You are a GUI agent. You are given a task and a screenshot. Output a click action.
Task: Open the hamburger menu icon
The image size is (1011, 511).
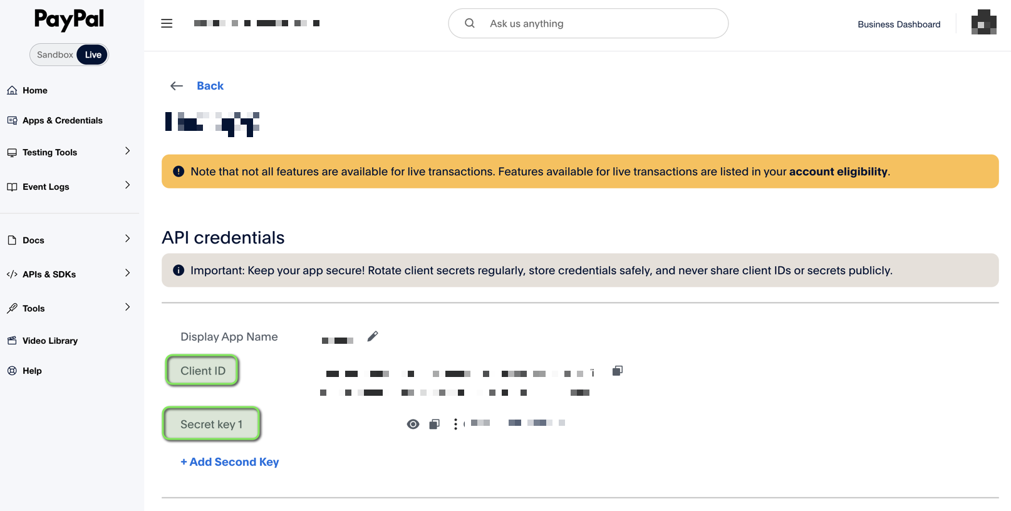167,23
